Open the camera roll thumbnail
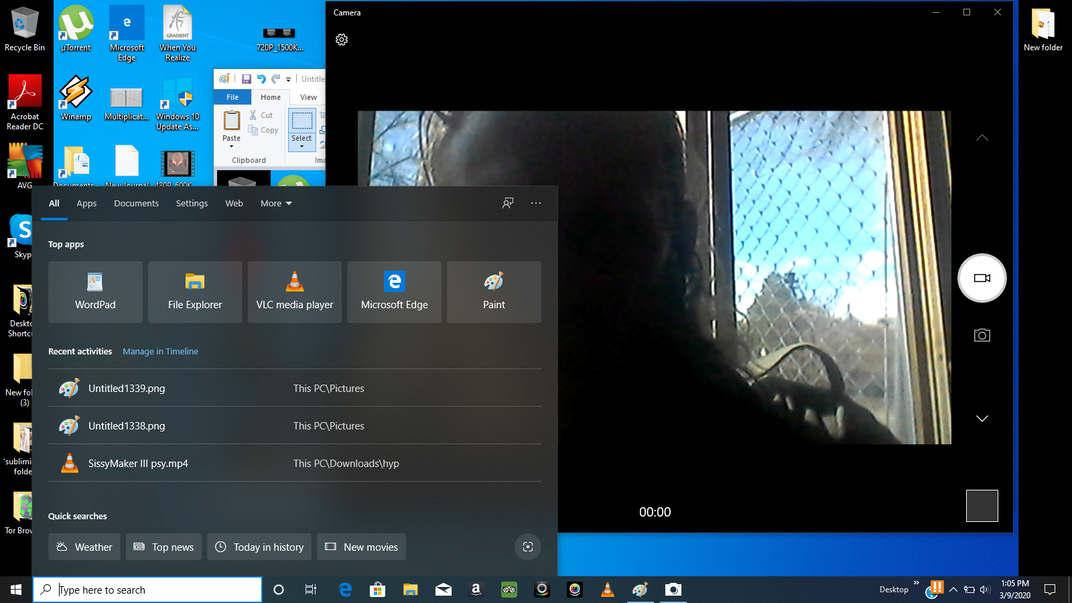This screenshot has height=603, width=1072. [982, 506]
